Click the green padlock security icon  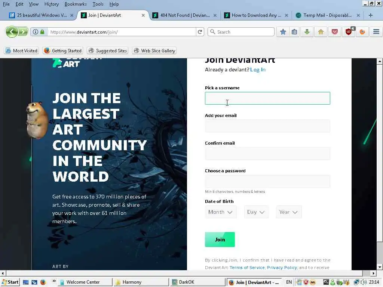[43, 32]
